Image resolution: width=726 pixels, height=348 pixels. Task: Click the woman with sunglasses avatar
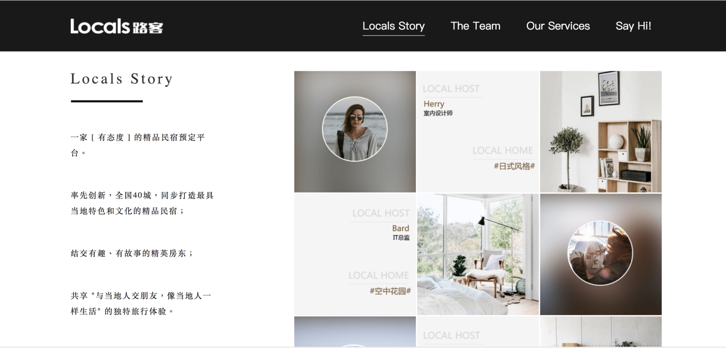[x=355, y=129]
